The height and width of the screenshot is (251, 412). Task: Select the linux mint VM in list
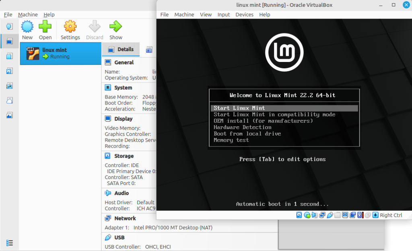60,53
